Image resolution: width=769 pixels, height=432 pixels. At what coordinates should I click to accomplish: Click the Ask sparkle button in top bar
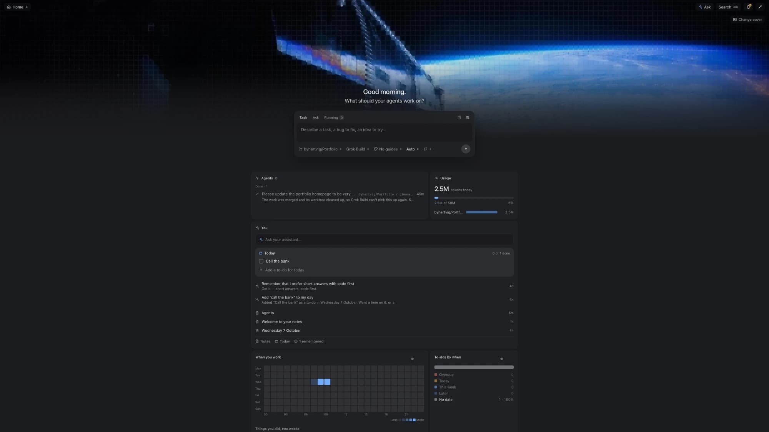(705, 7)
